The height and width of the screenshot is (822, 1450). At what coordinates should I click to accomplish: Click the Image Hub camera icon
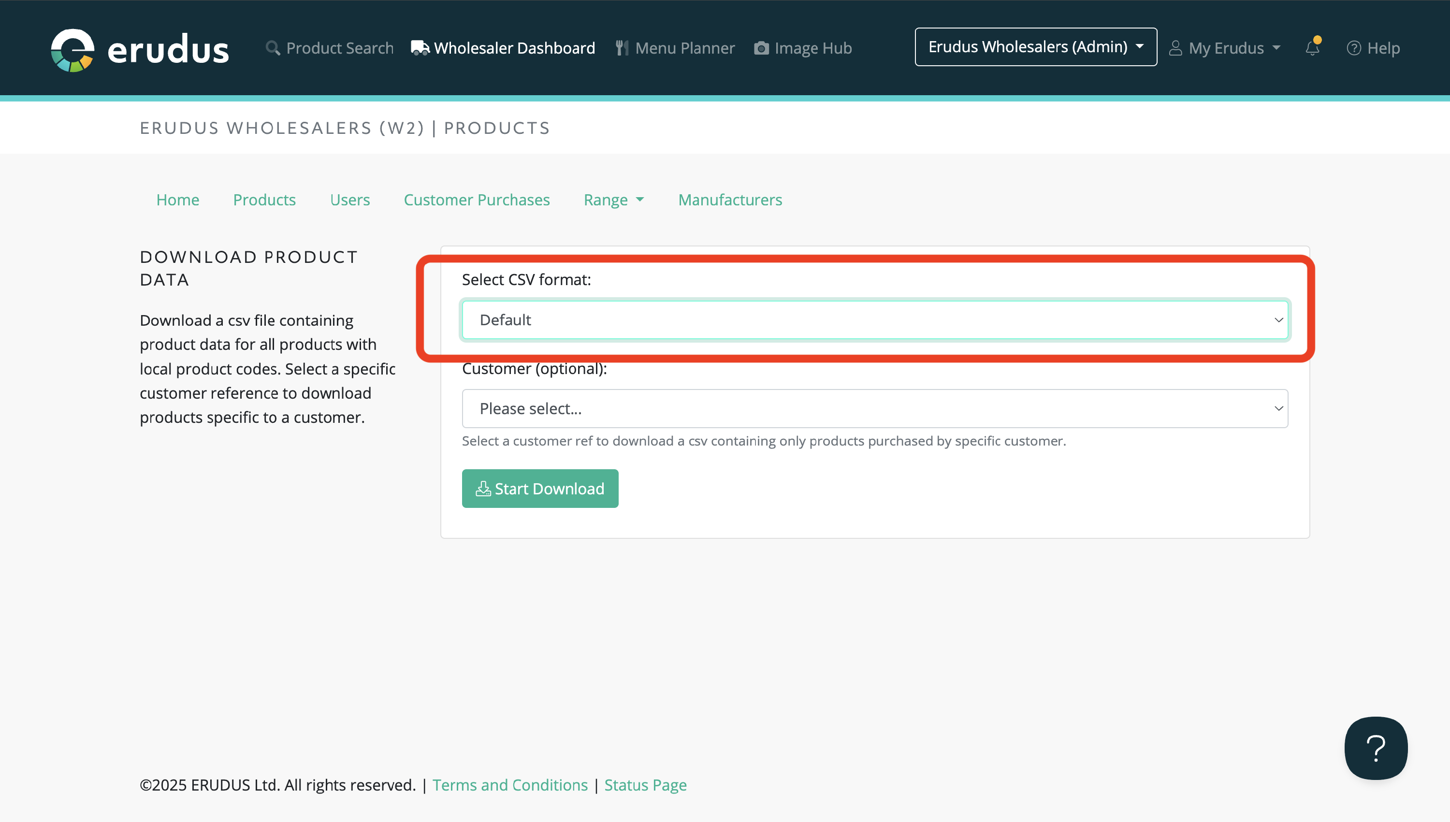[761, 48]
